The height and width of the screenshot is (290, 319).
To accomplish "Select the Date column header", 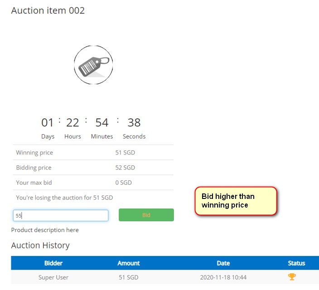I will coord(223,263).
